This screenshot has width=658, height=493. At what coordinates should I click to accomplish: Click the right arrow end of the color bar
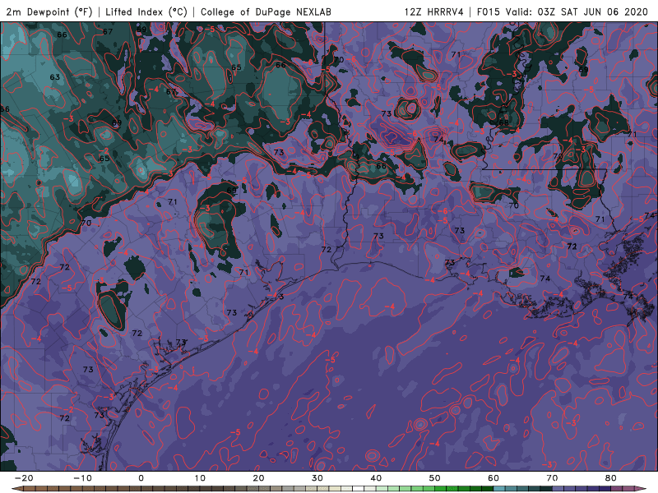click(x=641, y=489)
